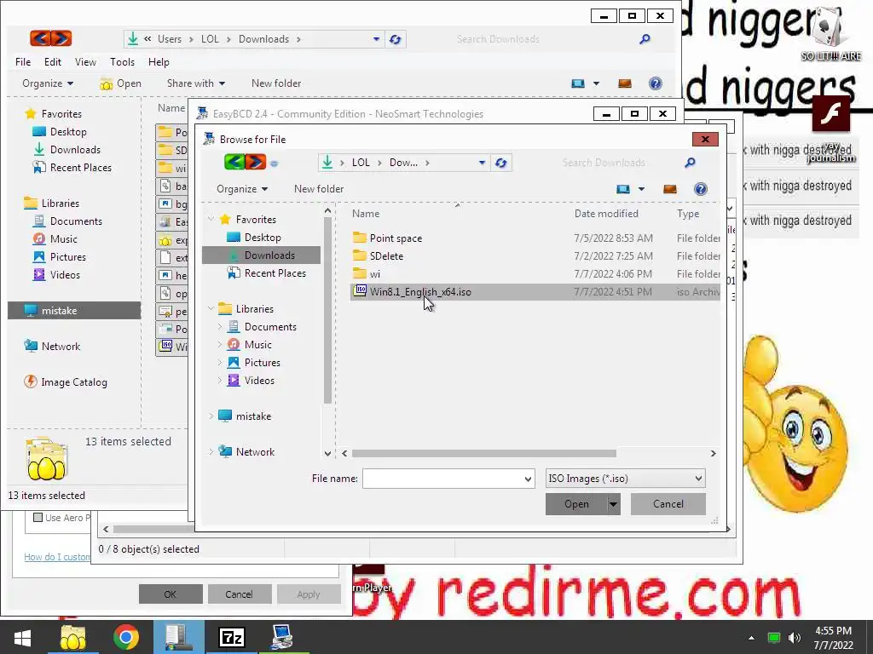
Task: Expand Documents node in dialog tree
Action: click(220, 327)
